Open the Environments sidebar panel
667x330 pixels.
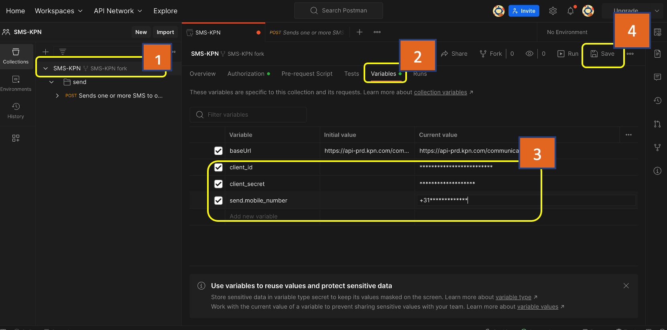[x=16, y=83]
